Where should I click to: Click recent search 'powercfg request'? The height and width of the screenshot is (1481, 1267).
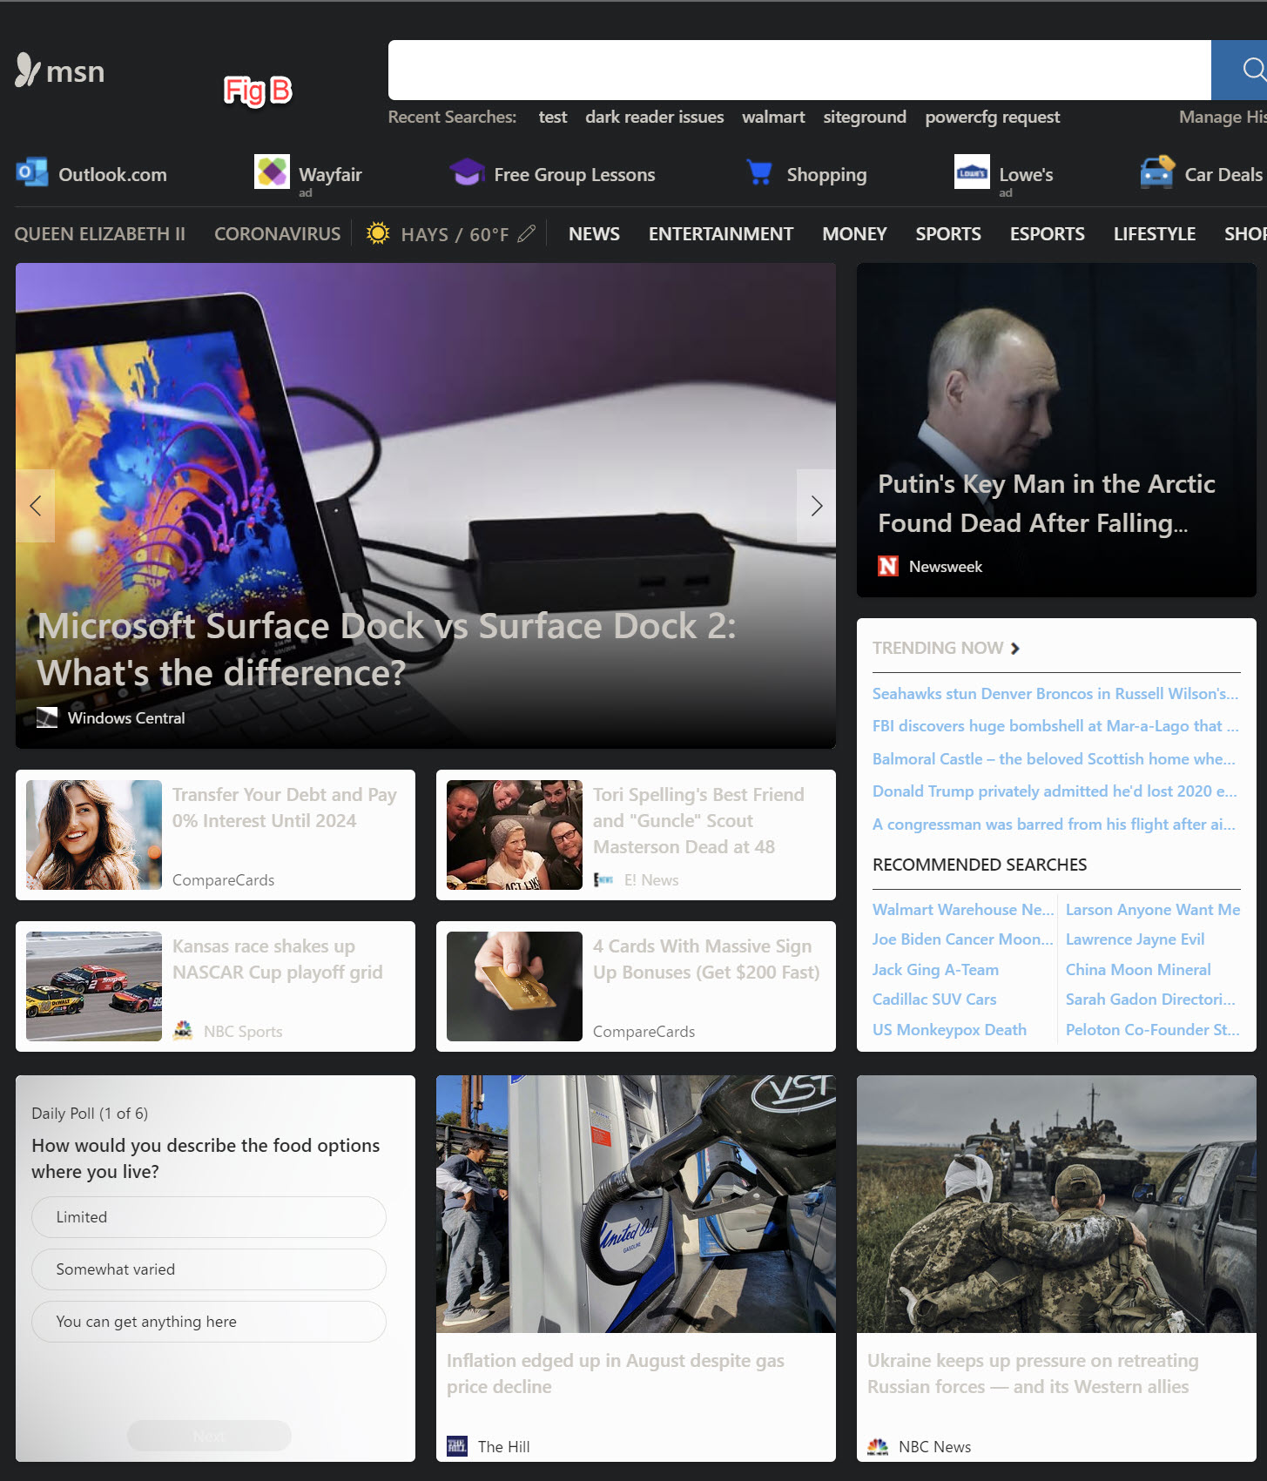(993, 117)
